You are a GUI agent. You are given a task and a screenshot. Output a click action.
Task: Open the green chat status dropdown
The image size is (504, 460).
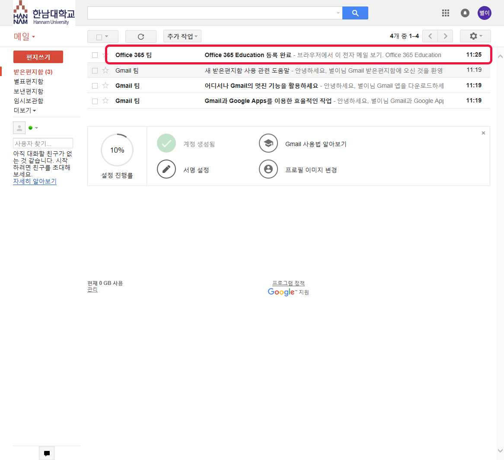[33, 128]
